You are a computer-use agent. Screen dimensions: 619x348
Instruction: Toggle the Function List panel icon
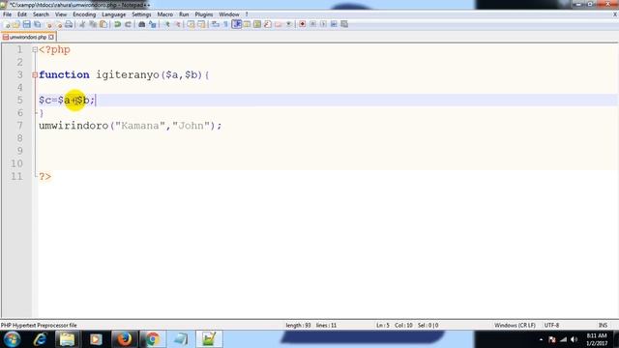coord(268,24)
